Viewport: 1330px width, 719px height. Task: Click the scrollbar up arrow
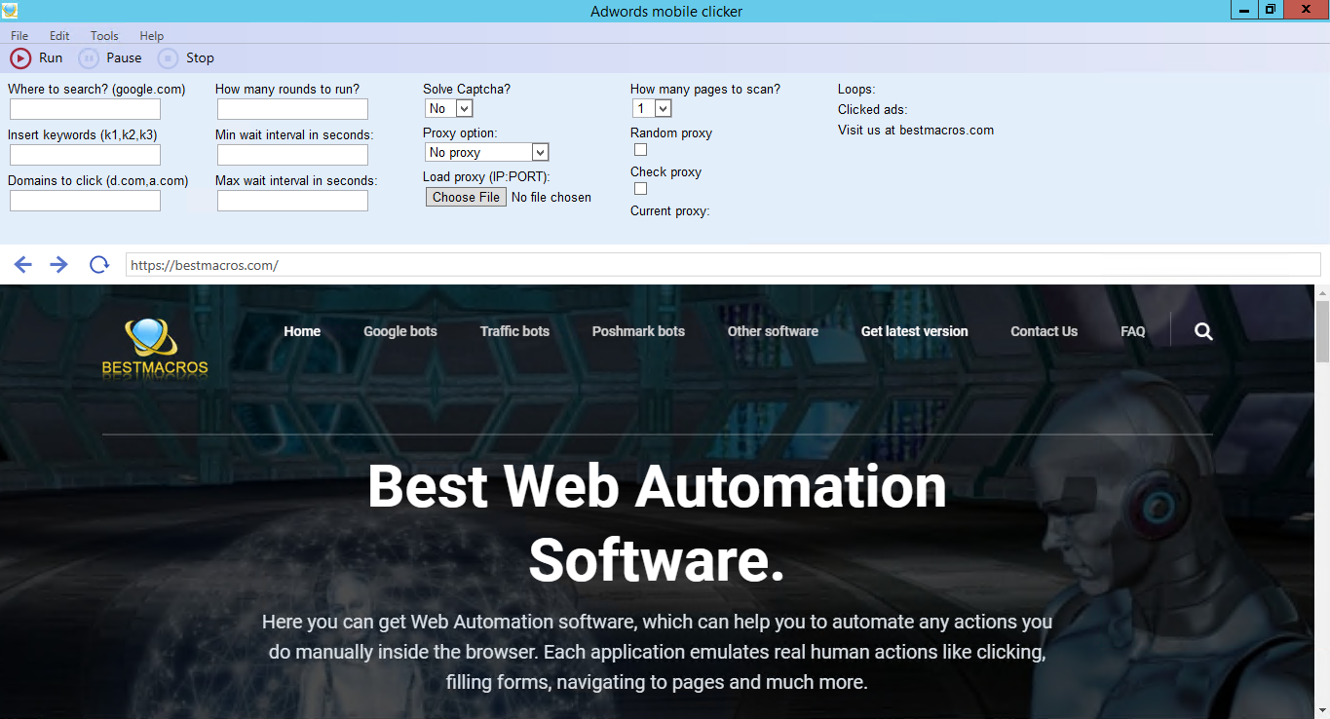click(1322, 292)
